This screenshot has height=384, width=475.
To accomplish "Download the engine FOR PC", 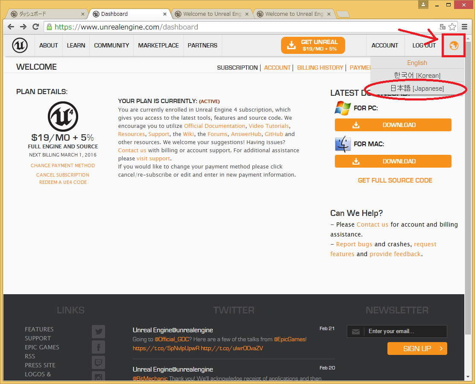I will tap(393, 125).
